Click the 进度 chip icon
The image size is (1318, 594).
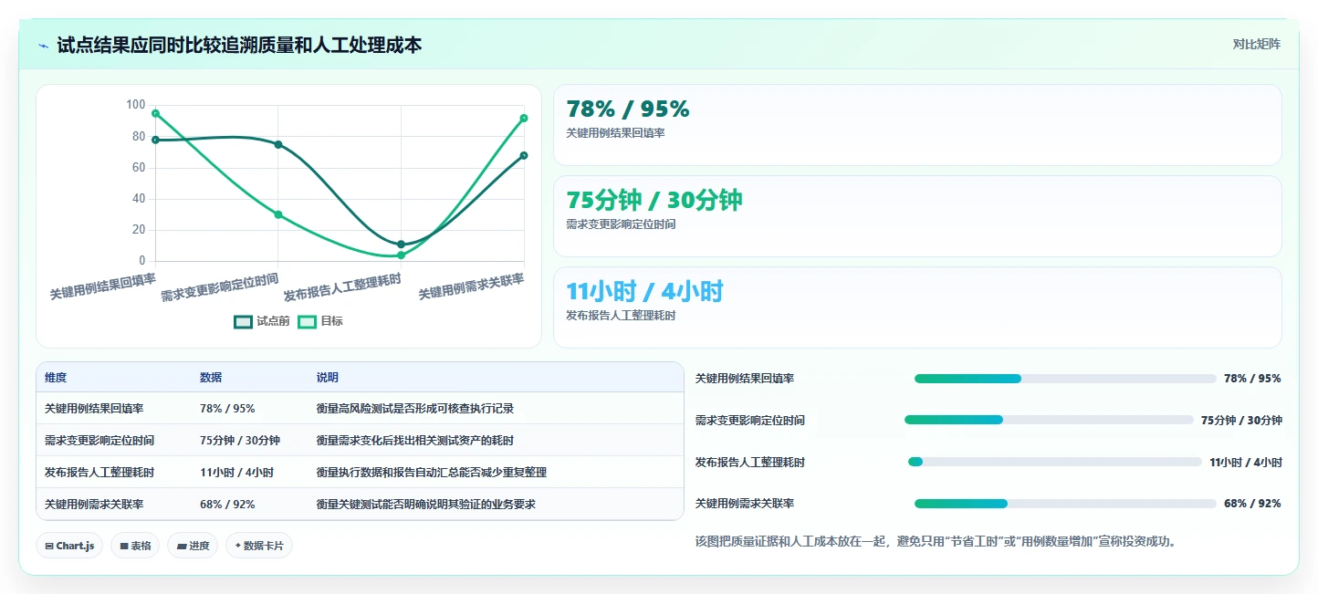pos(182,546)
